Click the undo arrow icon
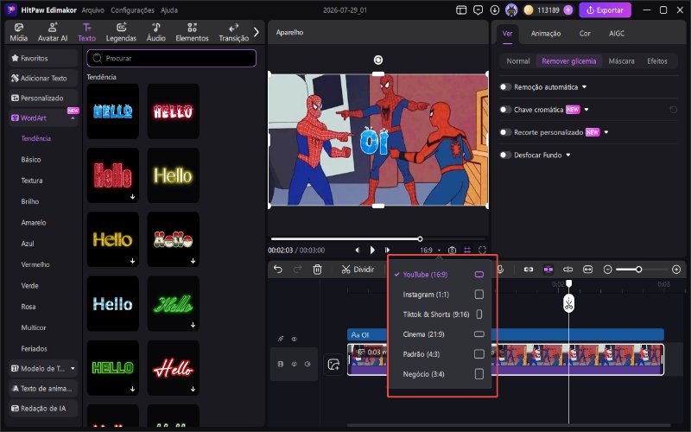The image size is (691, 432). tap(277, 269)
